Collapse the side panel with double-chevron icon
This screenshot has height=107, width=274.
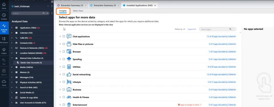(x=52, y=1)
